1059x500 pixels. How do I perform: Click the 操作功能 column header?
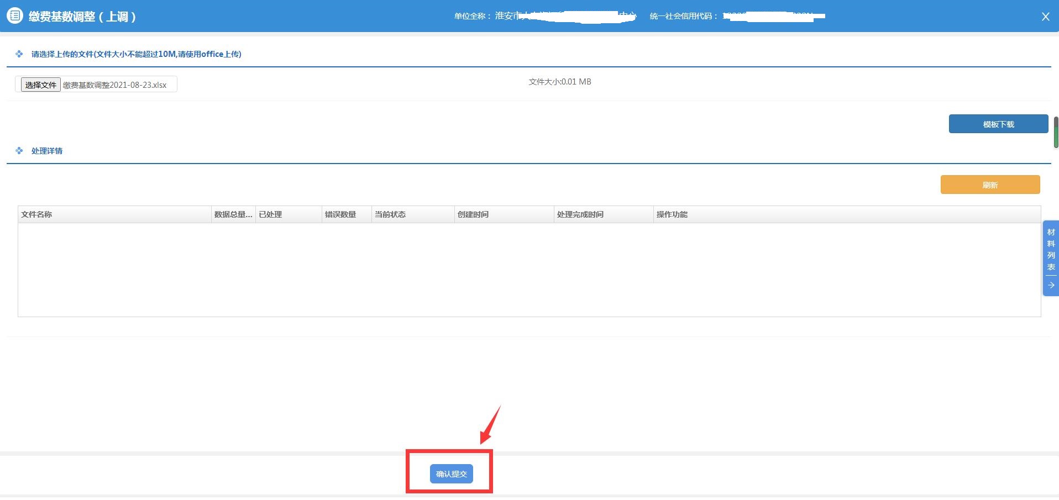tap(672, 214)
